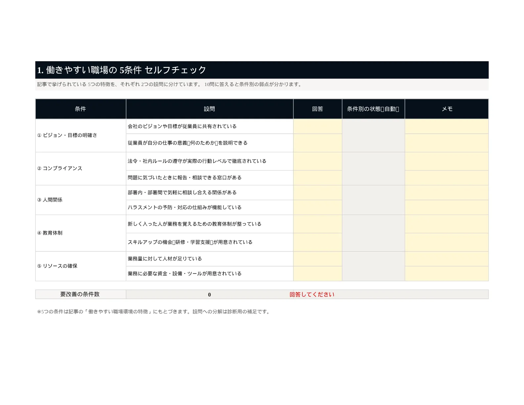Select the ④ 教育体制 condition cell
Viewport: 524px width, 405px height.
coord(81,233)
